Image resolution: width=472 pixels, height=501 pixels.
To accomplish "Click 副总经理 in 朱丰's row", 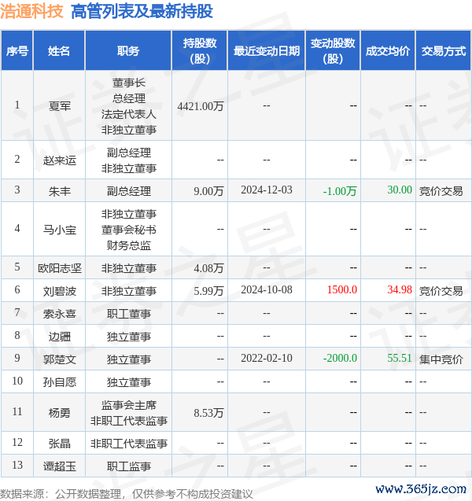I will pyautogui.click(x=129, y=191).
